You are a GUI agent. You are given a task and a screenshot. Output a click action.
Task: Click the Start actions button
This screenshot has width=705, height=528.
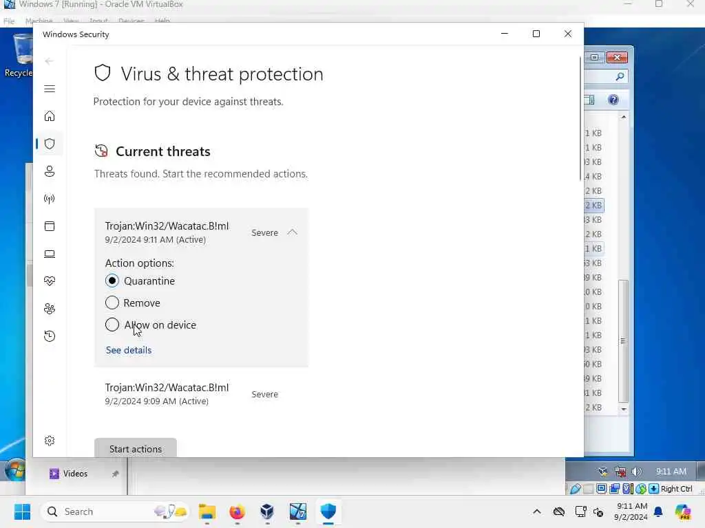tap(136, 448)
